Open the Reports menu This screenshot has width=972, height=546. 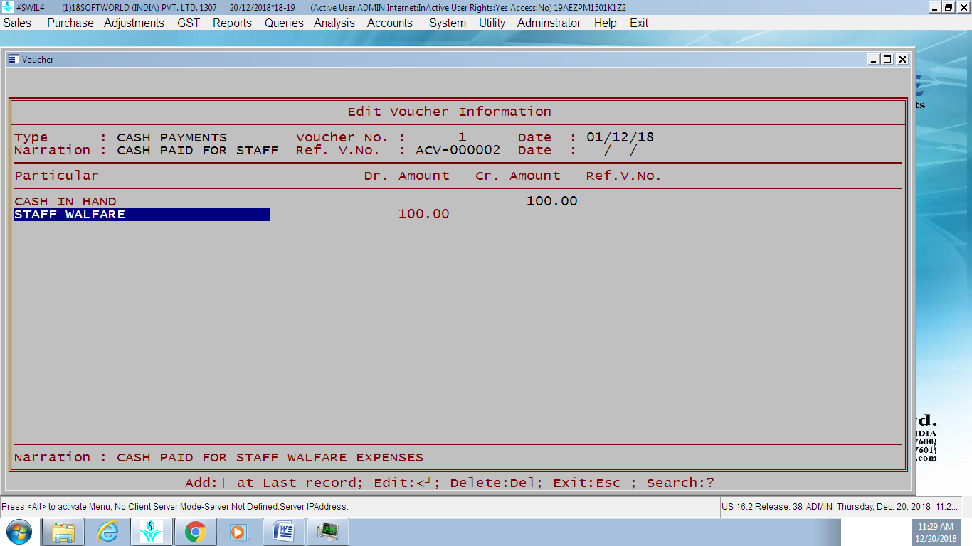232,23
